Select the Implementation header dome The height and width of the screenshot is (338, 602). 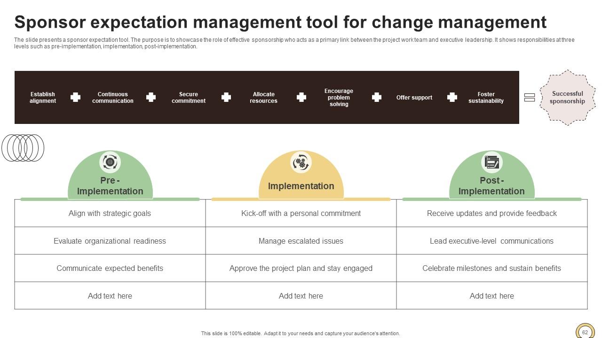[x=301, y=175]
